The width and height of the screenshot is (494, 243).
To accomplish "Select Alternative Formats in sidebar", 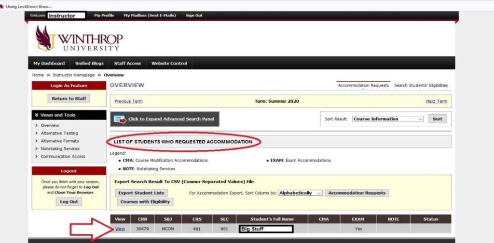I will click(59, 141).
